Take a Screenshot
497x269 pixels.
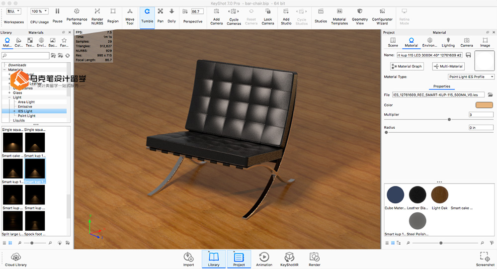[485, 259]
